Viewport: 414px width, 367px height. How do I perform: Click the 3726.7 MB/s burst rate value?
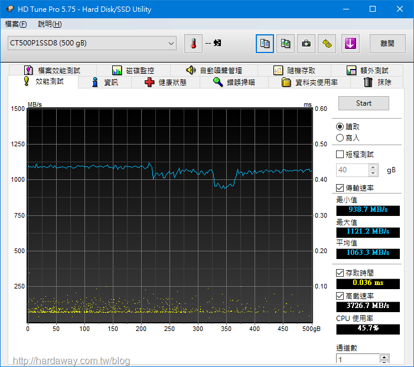tap(368, 307)
